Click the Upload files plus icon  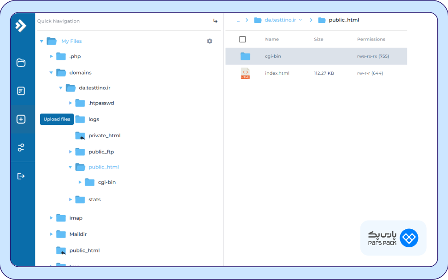coord(21,119)
